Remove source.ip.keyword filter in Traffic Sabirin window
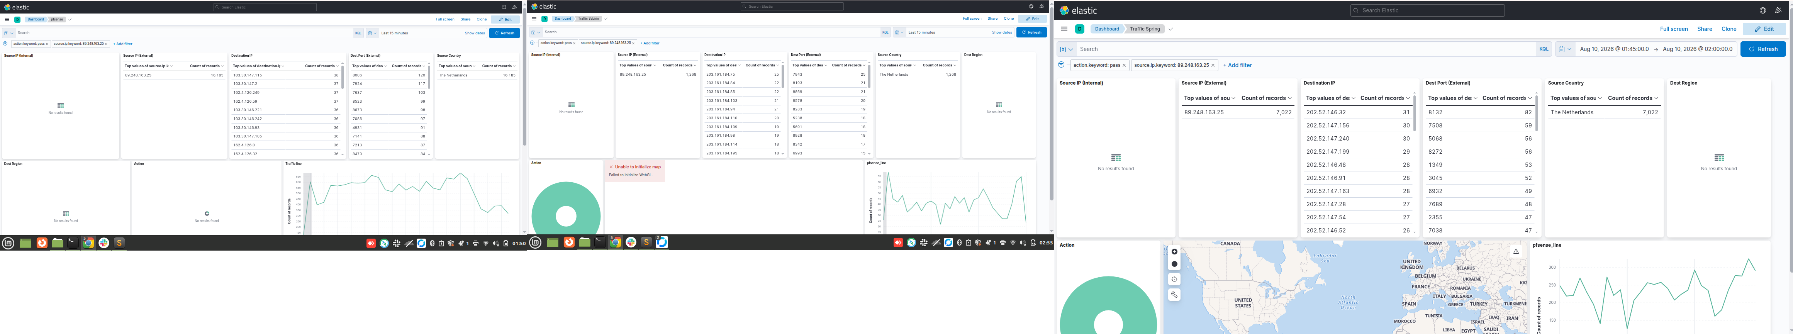Viewport: 1793px width, 334px height. click(x=633, y=43)
